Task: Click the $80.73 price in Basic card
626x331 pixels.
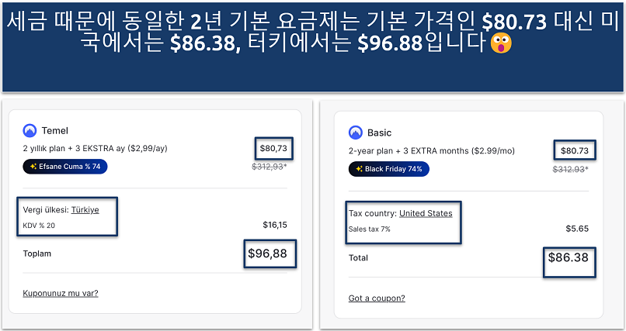Action: click(x=573, y=150)
